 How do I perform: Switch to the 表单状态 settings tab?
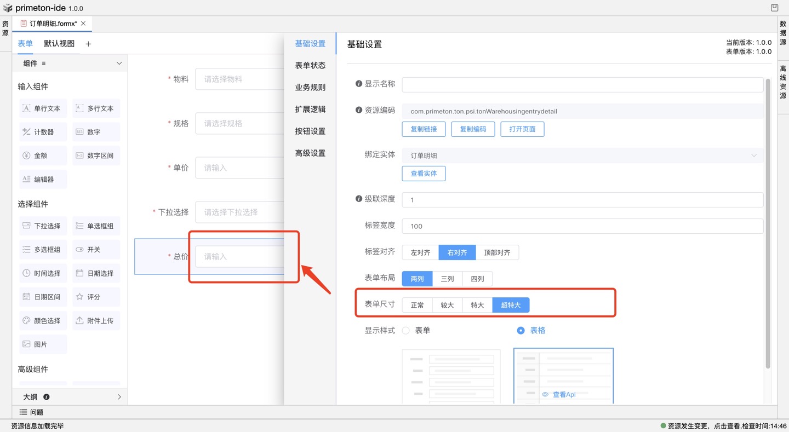(310, 65)
